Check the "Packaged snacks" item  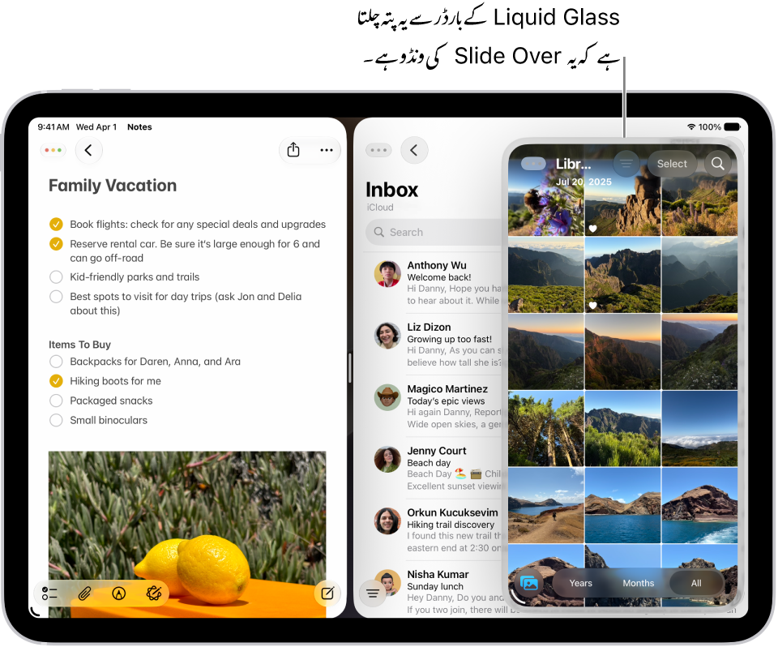pos(56,401)
